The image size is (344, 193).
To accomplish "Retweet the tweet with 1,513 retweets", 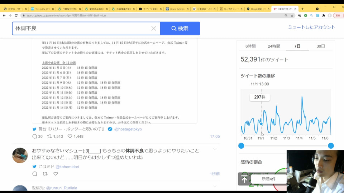I will pos(49,136).
